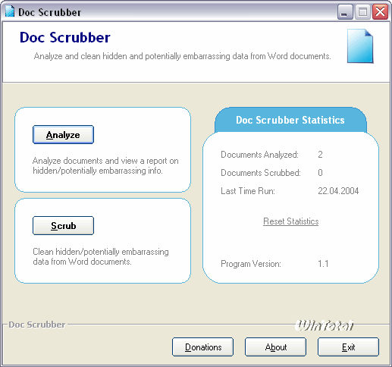Select the Documents Scrubbed count value
Screen dimensions: 392x367
320,173
